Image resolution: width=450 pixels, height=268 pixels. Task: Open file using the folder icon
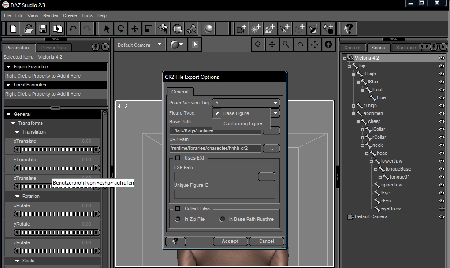coord(28,29)
